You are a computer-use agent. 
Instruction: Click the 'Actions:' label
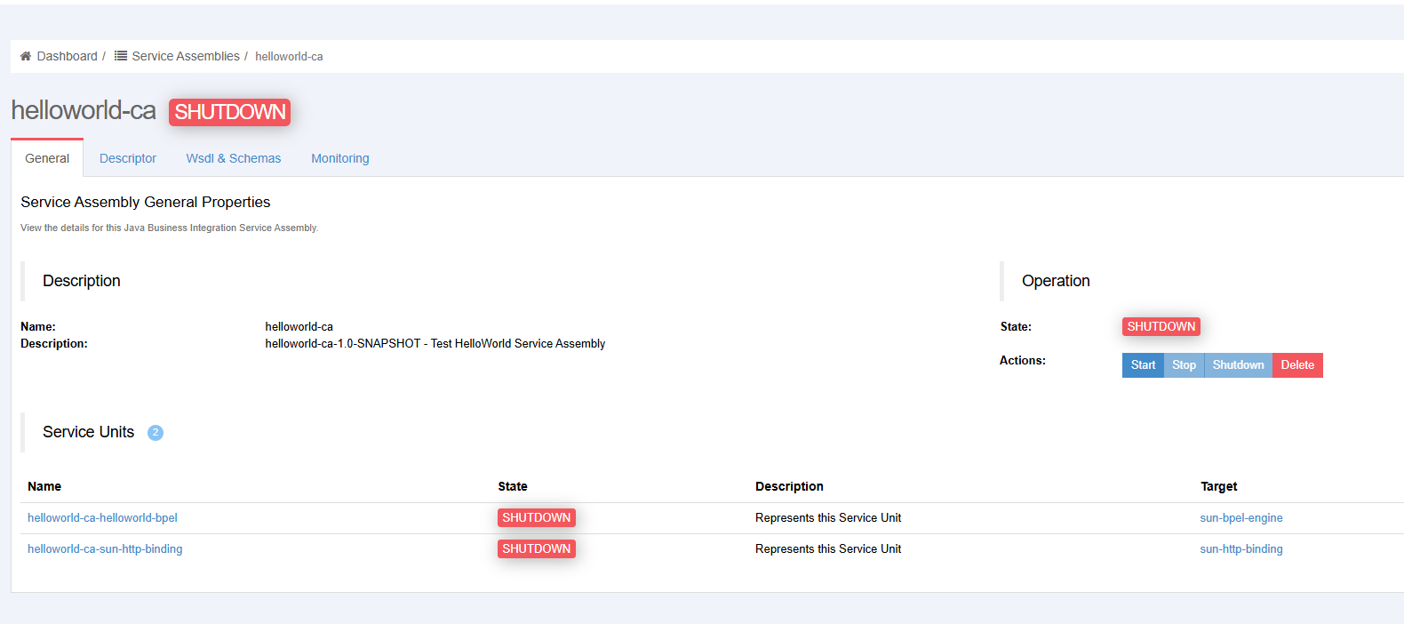click(x=1023, y=361)
